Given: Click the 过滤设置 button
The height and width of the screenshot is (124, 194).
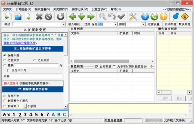Looking at the screenshot, I should click(154, 24).
